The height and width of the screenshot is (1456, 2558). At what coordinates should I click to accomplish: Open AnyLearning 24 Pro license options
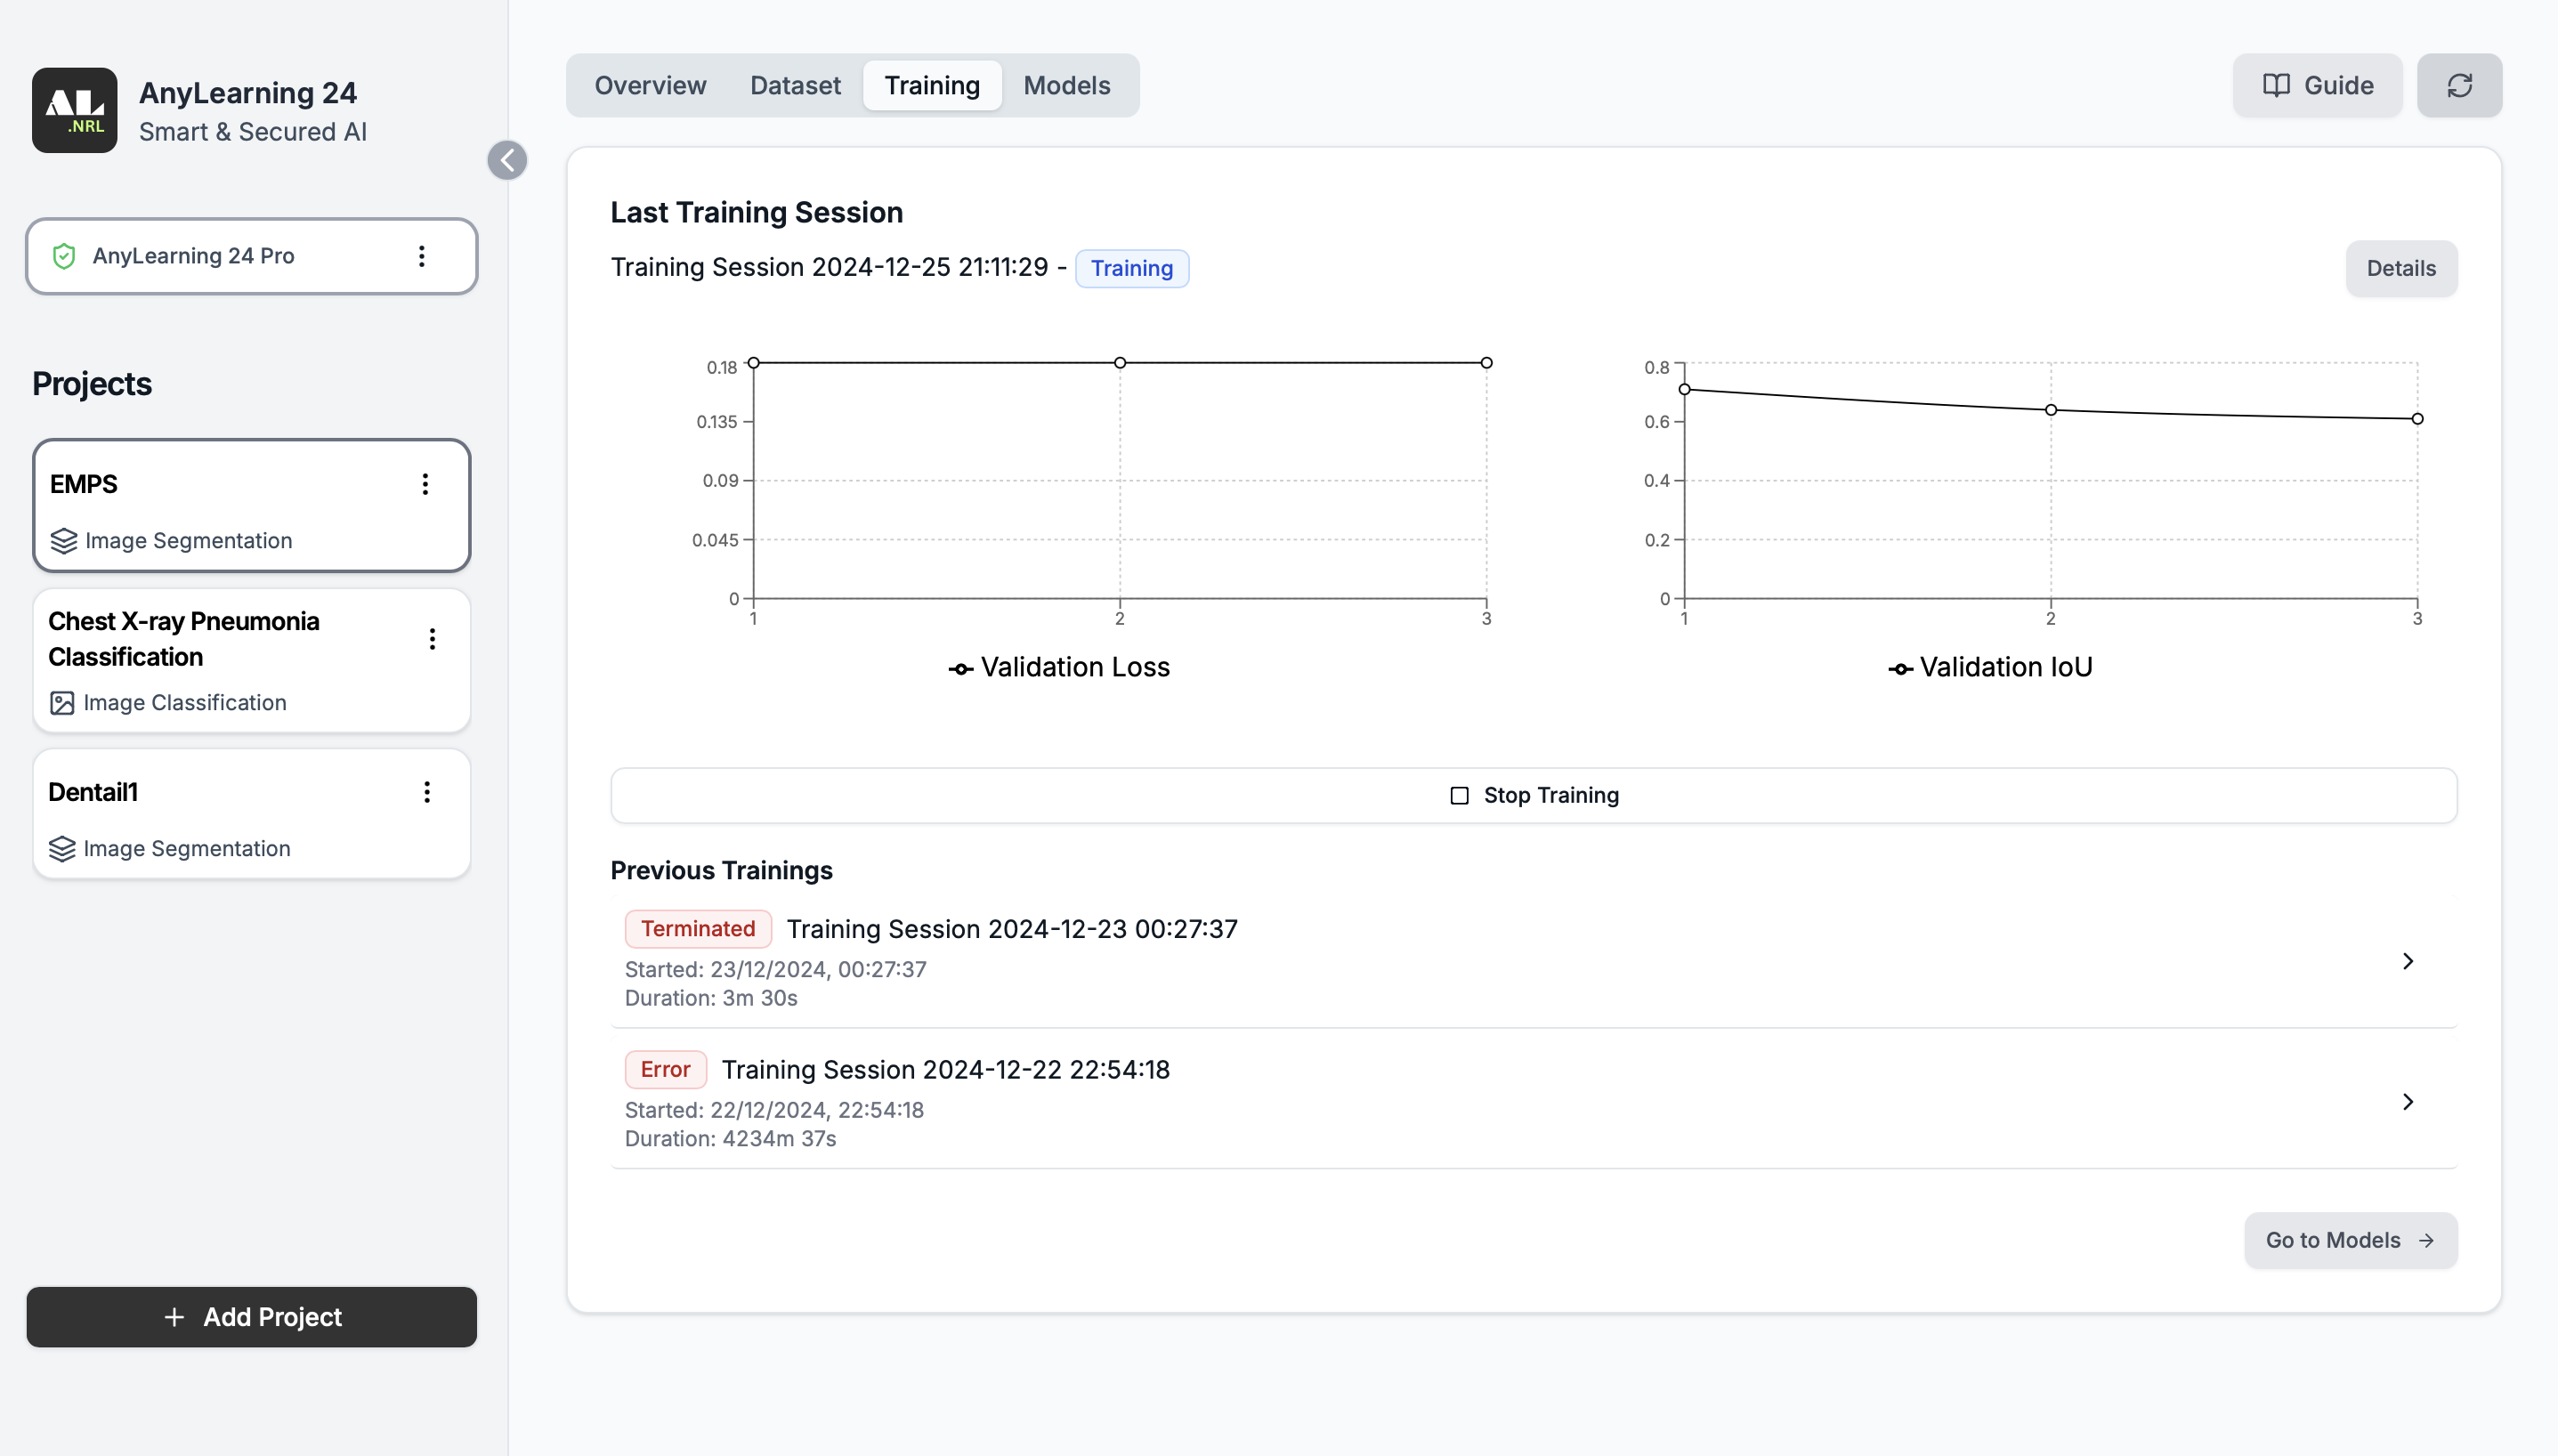coord(422,256)
